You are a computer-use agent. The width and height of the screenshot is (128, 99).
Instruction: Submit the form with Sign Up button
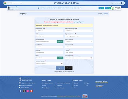[x=60, y=68]
